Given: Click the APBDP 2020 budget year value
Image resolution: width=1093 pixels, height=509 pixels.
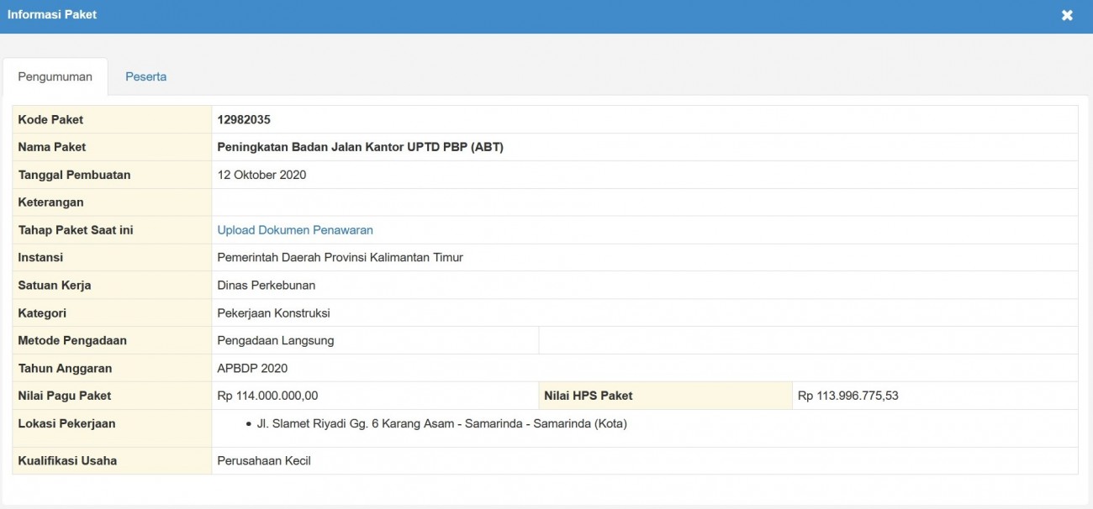Looking at the screenshot, I should pos(252,368).
